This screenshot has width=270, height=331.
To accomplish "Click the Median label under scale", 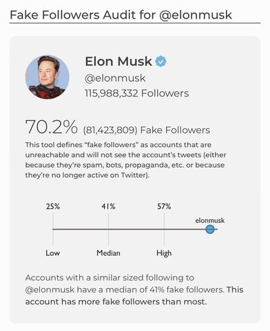I will click(x=108, y=253).
